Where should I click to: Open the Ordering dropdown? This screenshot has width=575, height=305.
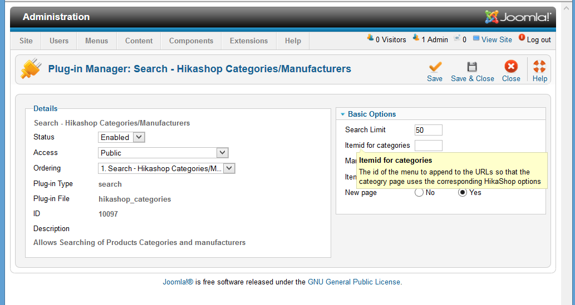pyautogui.click(x=166, y=168)
